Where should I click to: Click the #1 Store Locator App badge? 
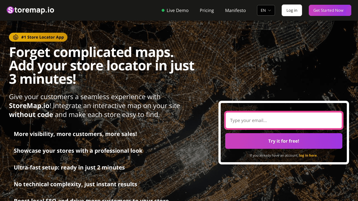click(x=38, y=37)
